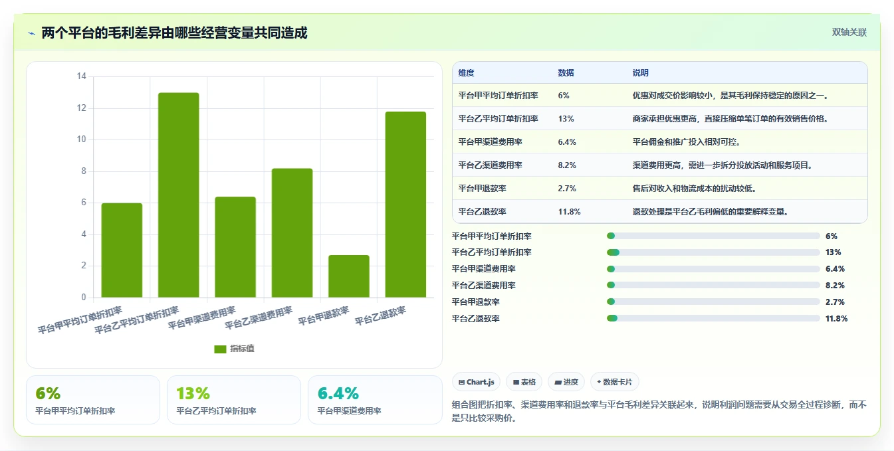Click the Chart.js tag
The width and height of the screenshot is (894, 451).
477,382
